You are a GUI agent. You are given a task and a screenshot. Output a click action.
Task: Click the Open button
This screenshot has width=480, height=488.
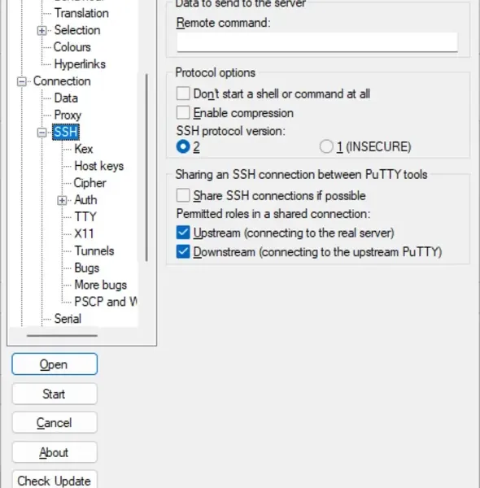[55, 364]
